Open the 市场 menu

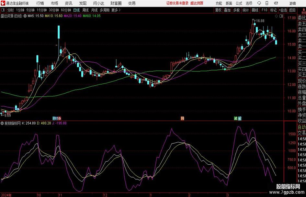coord(54,3)
